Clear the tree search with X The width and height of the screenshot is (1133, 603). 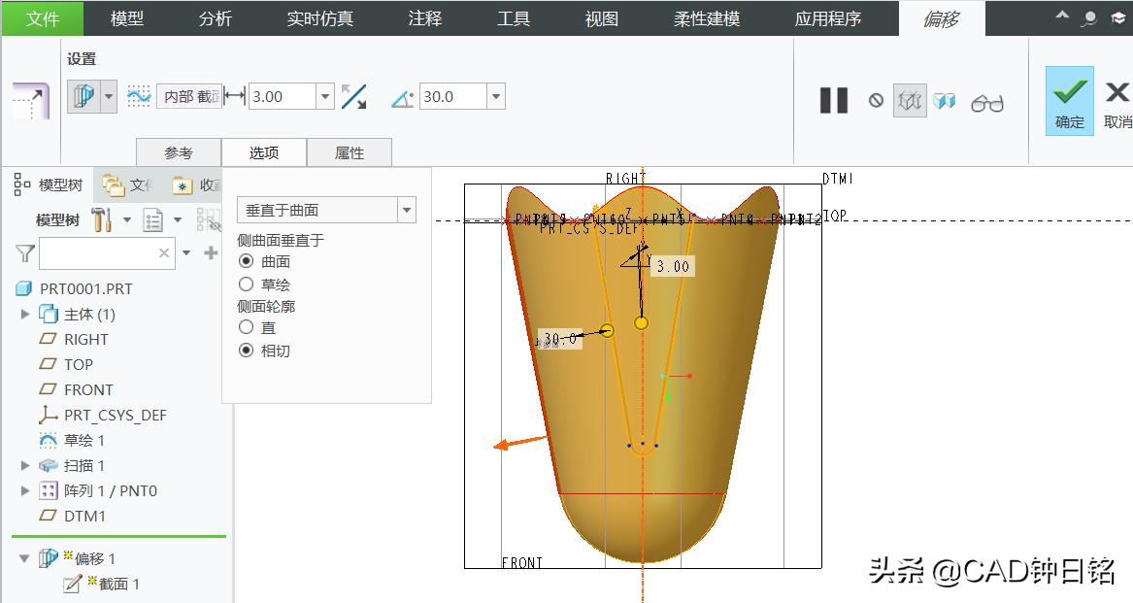tap(164, 253)
